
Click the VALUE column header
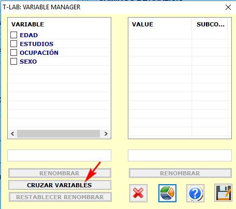[160, 24]
